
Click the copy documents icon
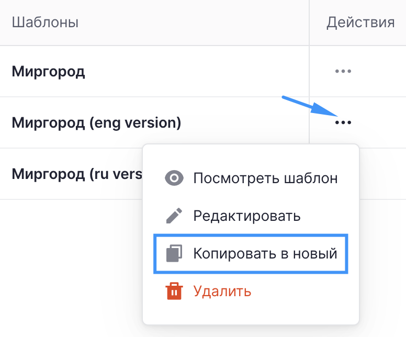click(x=174, y=253)
